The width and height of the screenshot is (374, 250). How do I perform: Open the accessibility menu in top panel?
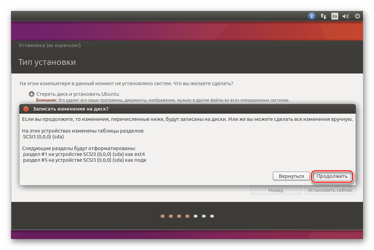point(312,16)
